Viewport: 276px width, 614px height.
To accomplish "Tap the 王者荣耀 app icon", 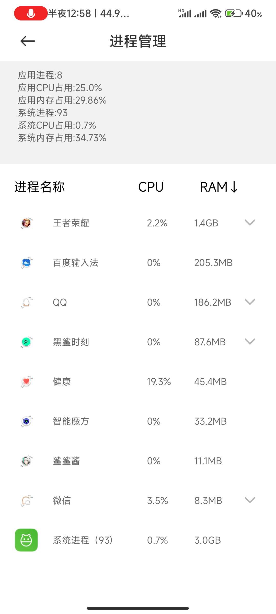I will pyautogui.click(x=27, y=223).
